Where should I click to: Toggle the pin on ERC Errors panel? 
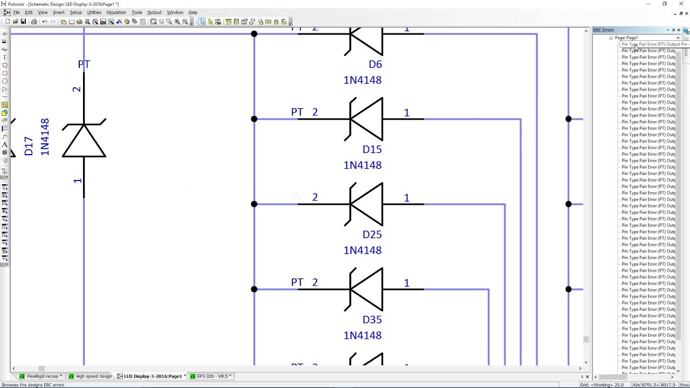click(x=673, y=30)
